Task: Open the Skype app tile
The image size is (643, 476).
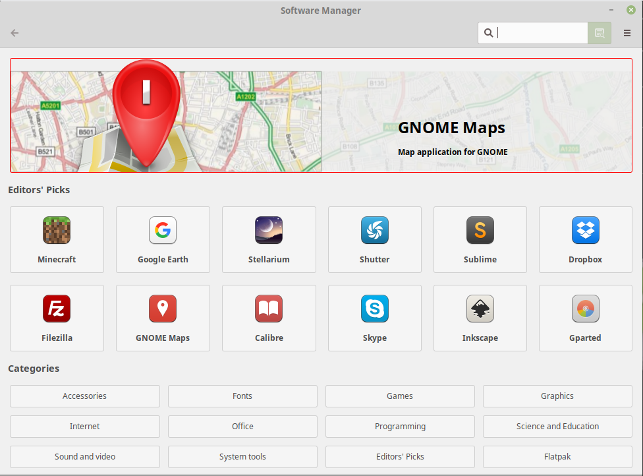Action: click(374, 318)
